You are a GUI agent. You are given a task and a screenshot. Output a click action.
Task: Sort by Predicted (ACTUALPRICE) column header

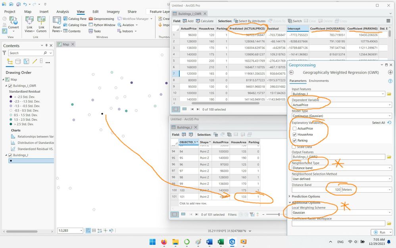pos(247,29)
